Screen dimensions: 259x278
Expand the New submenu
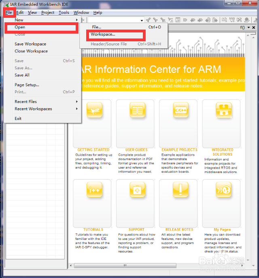[x=42, y=20]
